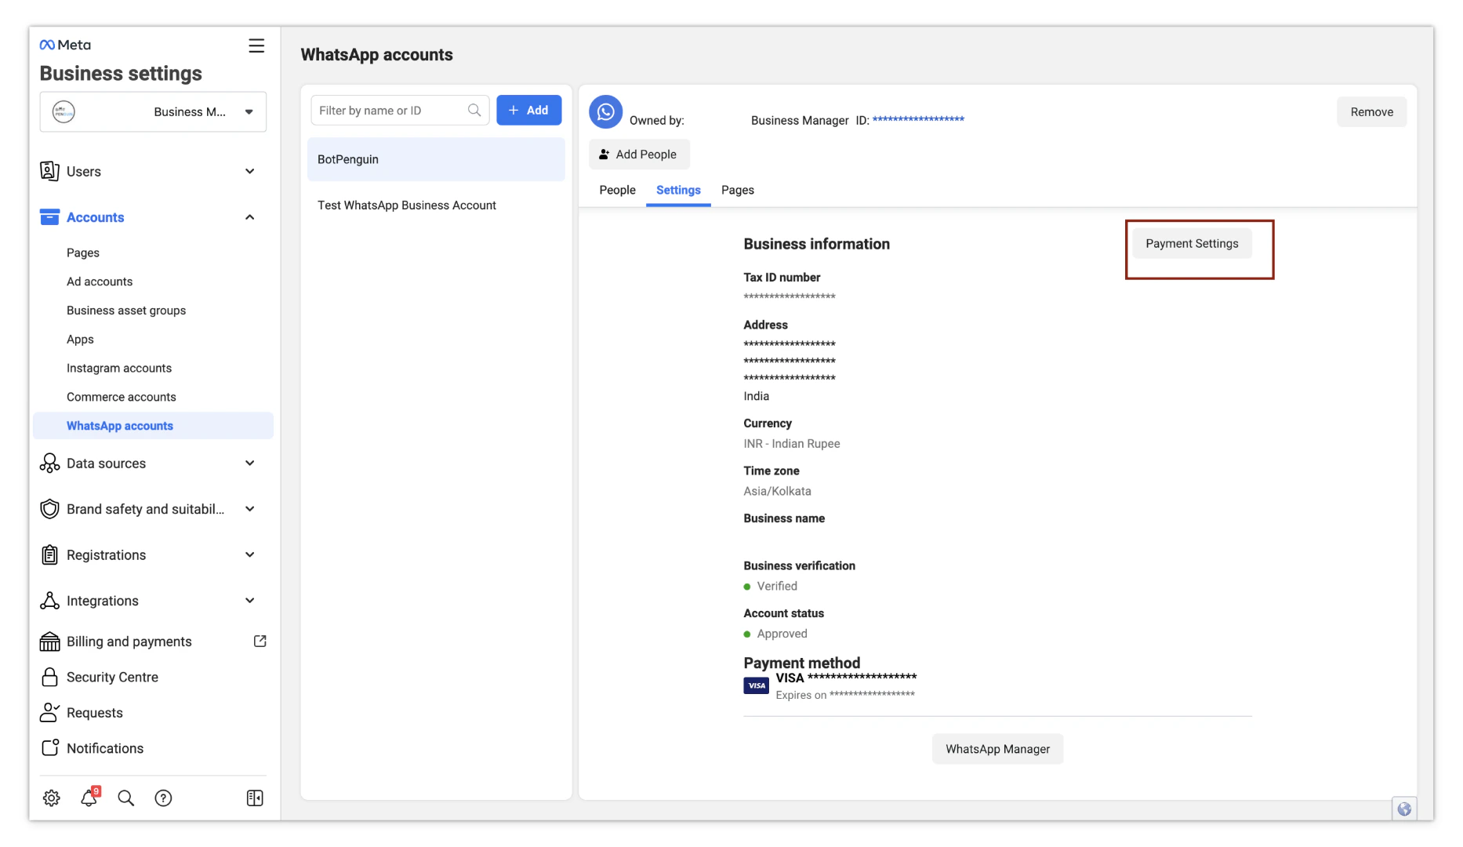Open Pages under Accounts
The height and width of the screenshot is (847, 1463).
pos(83,253)
